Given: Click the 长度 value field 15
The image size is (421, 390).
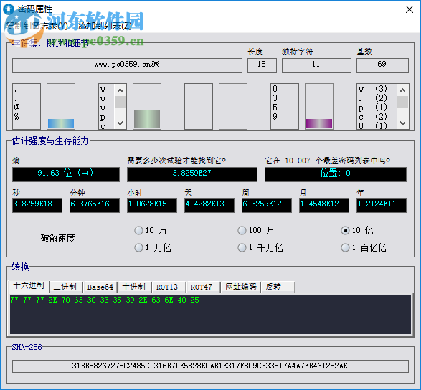Looking at the screenshot, I should (262, 65).
